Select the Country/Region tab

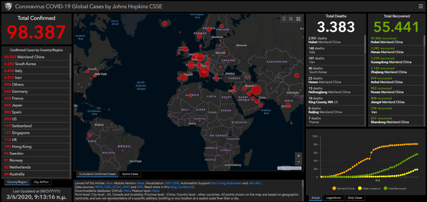(17, 182)
